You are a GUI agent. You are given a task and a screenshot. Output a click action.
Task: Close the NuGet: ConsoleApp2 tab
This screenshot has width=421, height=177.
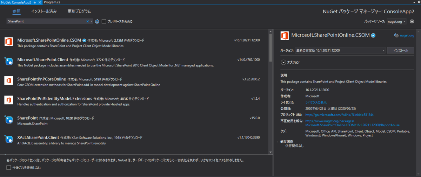tap(39, 2)
